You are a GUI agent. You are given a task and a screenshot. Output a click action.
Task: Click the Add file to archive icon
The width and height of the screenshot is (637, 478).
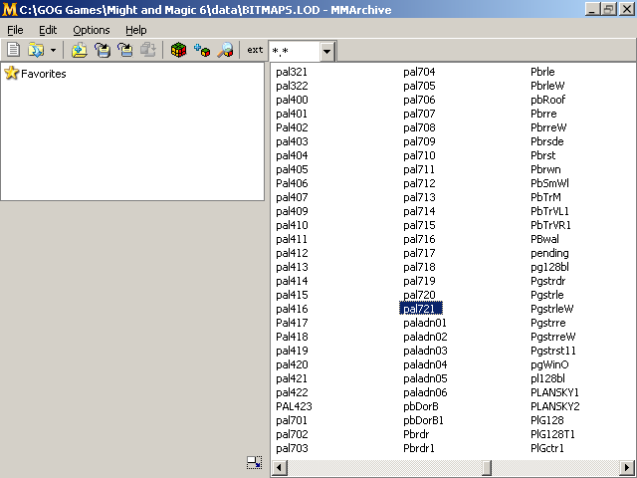(x=79, y=50)
